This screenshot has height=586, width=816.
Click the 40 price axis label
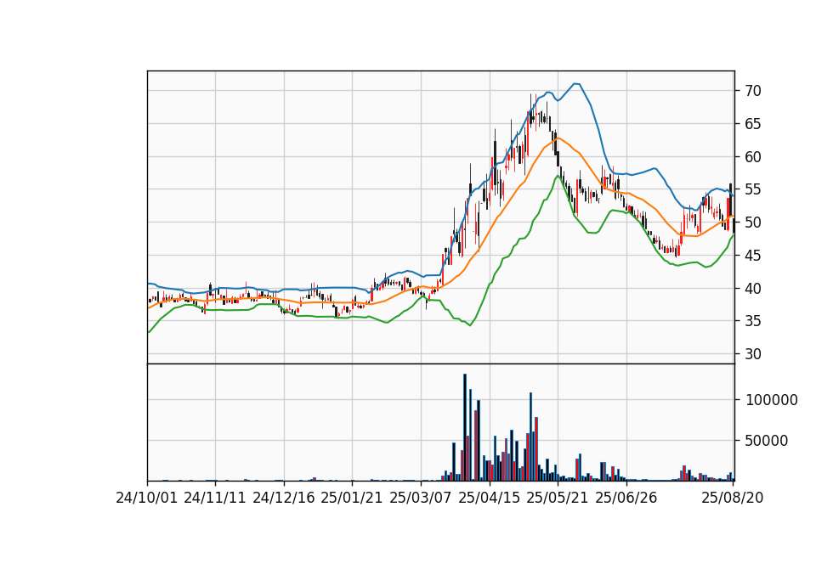pos(753,288)
